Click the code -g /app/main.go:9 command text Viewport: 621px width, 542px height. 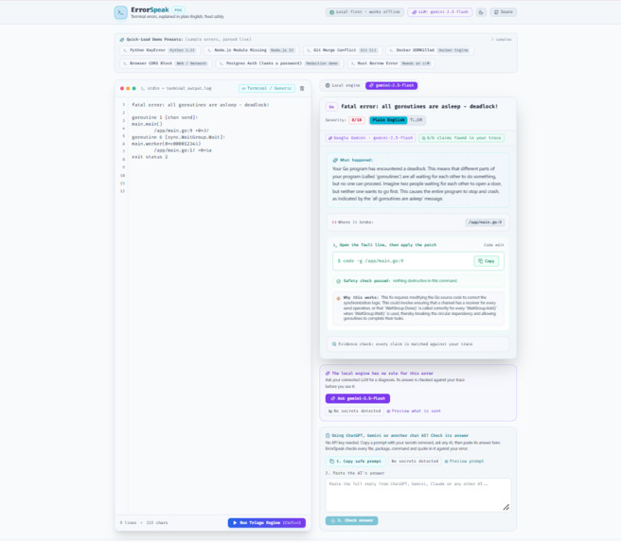(x=371, y=261)
